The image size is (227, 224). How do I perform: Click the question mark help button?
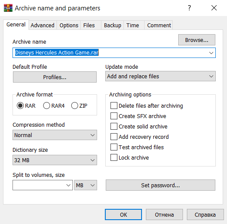(x=189, y=8)
